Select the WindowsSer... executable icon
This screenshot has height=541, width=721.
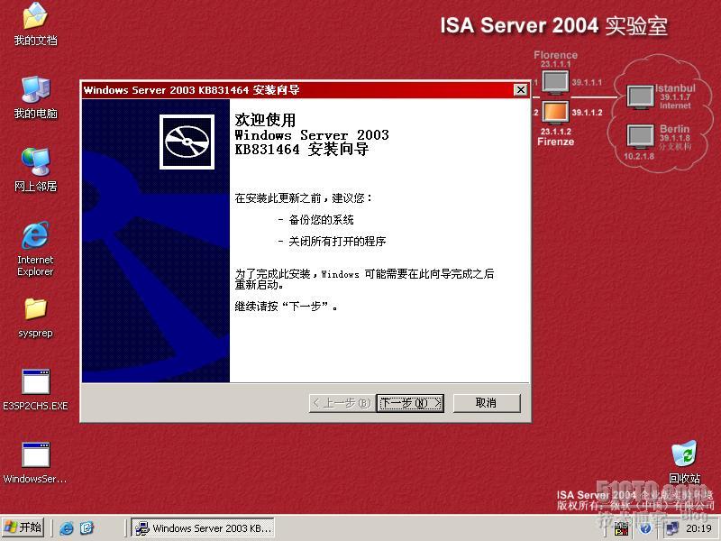pyautogui.click(x=35, y=463)
